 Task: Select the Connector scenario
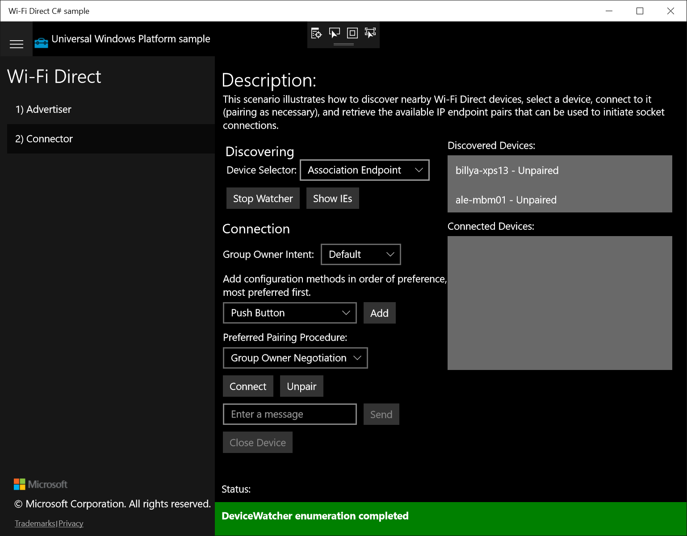click(44, 139)
